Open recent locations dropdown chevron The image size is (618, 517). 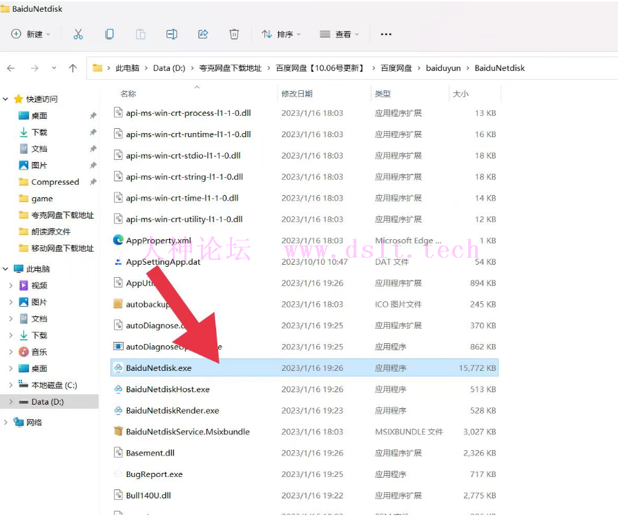[x=54, y=68]
